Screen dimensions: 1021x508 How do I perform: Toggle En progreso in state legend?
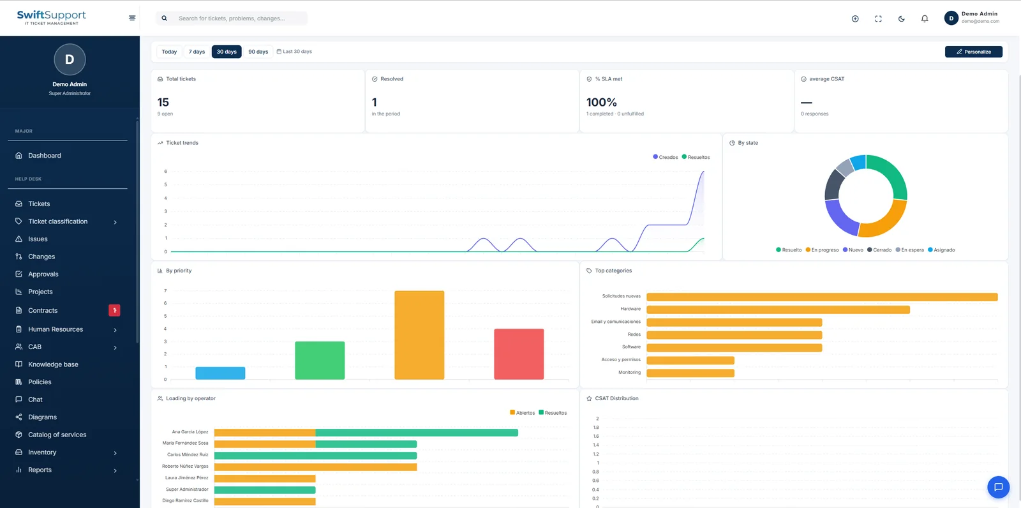(822, 250)
